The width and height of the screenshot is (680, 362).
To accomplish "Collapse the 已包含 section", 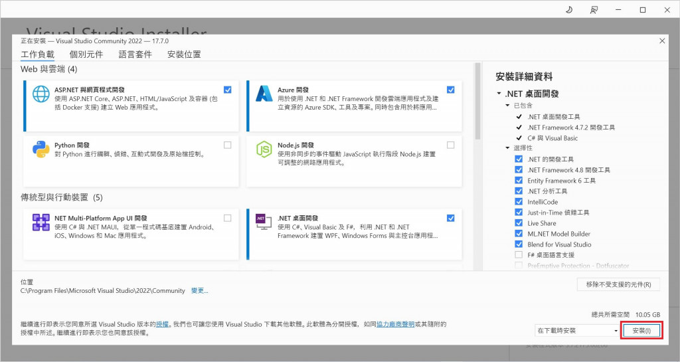I will point(507,106).
